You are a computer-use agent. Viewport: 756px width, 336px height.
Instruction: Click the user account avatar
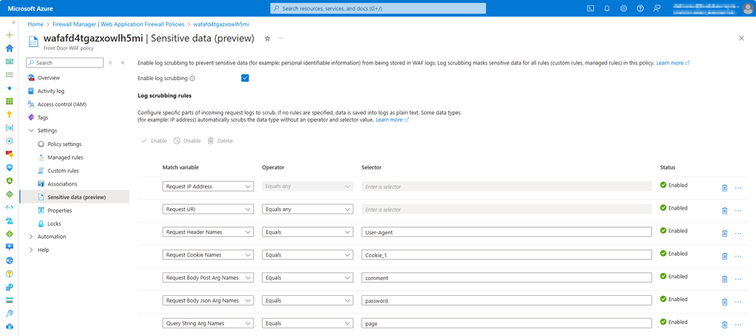pos(747,8)
